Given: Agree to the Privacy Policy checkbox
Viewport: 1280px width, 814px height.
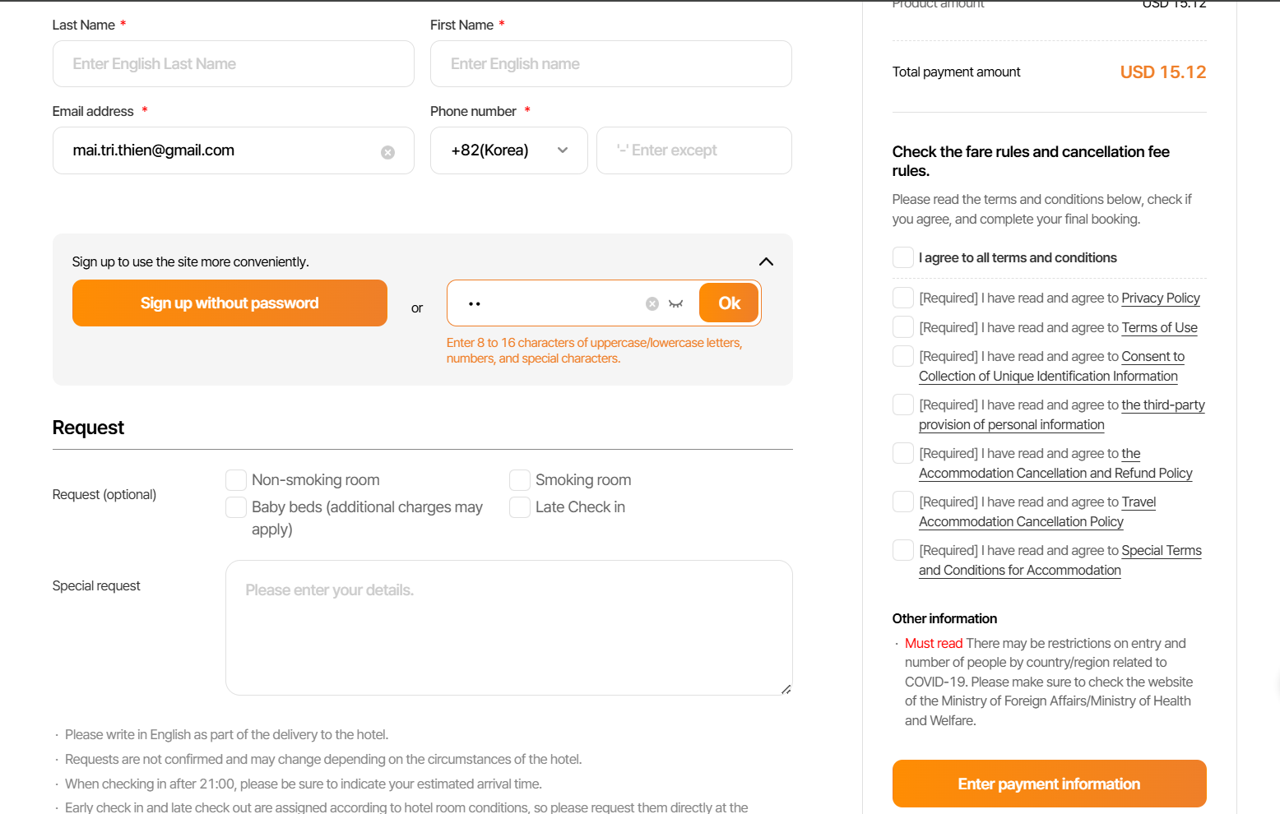Looking at the screenshot, I should pos(903,298).
